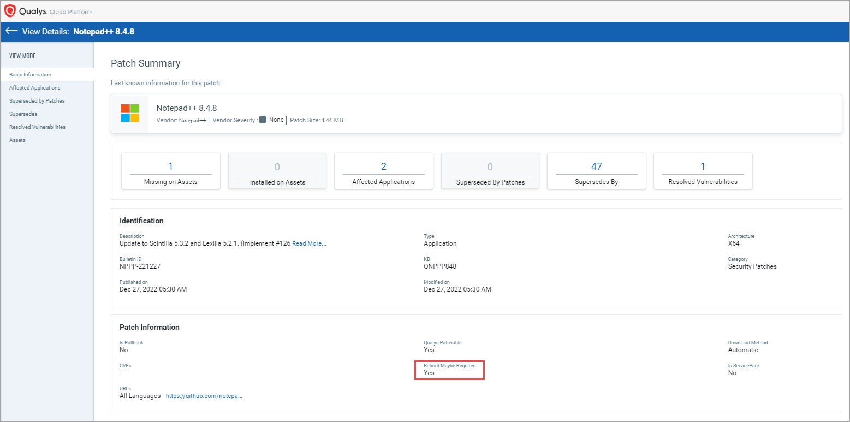This screenshot has width=850, height=422.
Task: Open the GitHub URL for All Languages
Action: [x=204, y=396]
